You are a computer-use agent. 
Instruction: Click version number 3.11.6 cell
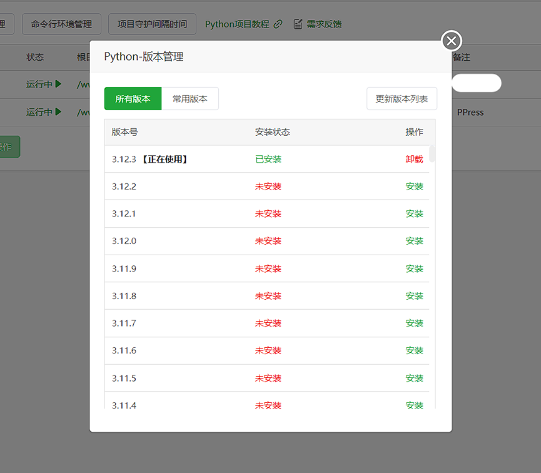point(124,350)
